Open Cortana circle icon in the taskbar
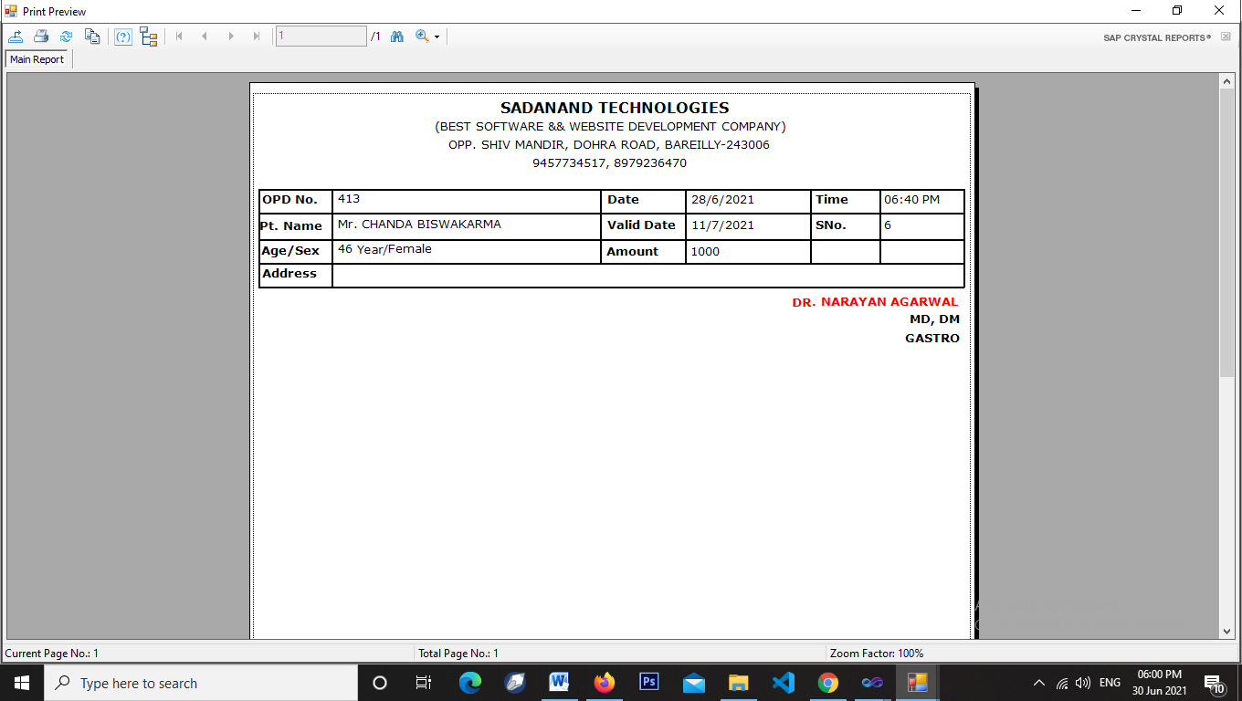The image size is (1242, 701). 380,683
